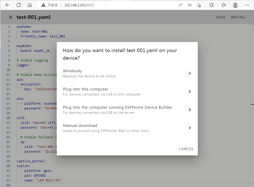Open browser extensions puzzle icon
Screen dimensions: 254x187
pyautogui.click(x=212, y=5)
